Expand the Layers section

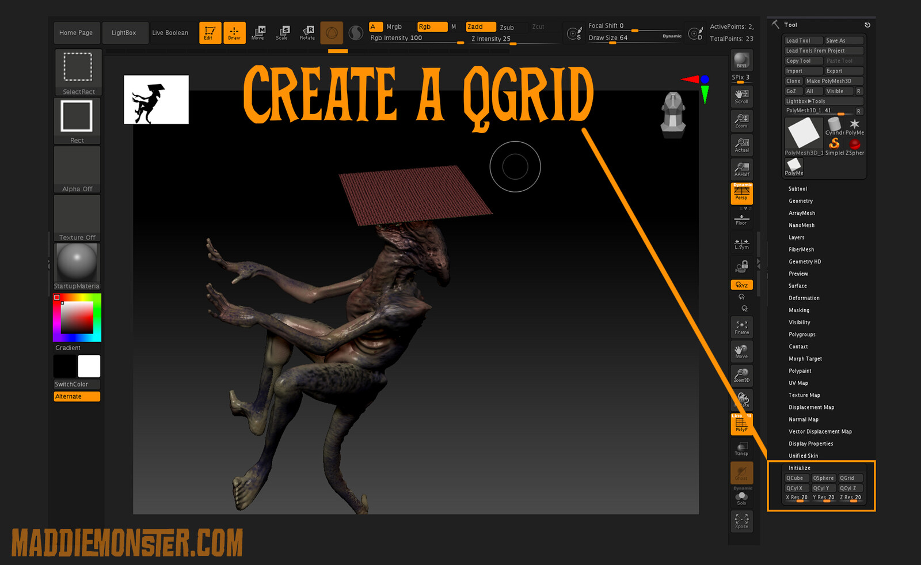(797, 237)
